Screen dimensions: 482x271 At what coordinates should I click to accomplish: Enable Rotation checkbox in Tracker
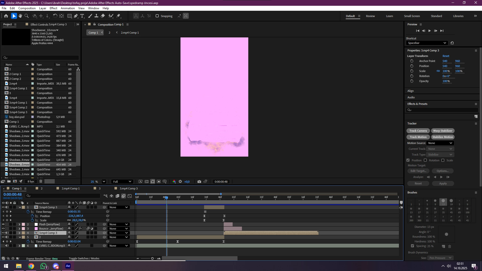(x=425, y=160)
